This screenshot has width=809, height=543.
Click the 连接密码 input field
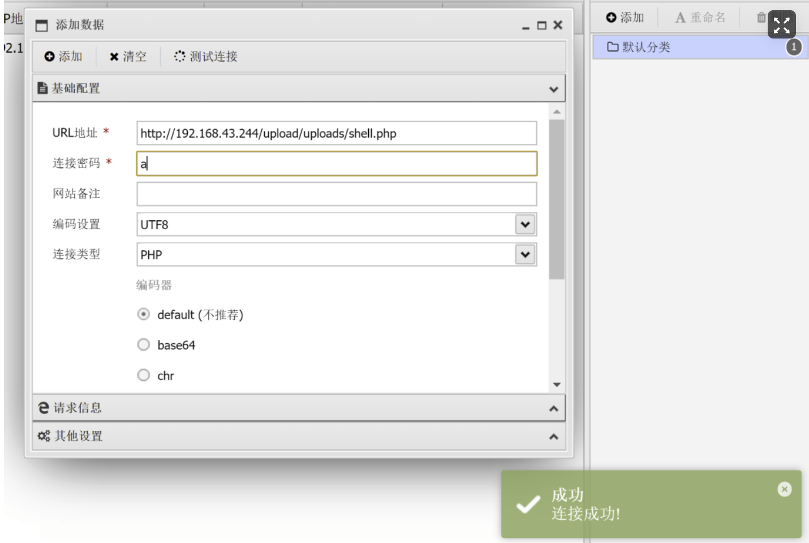click(337, 164)
